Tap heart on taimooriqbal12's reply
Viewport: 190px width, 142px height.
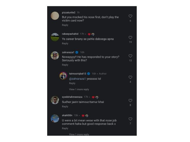click(130, 77)
